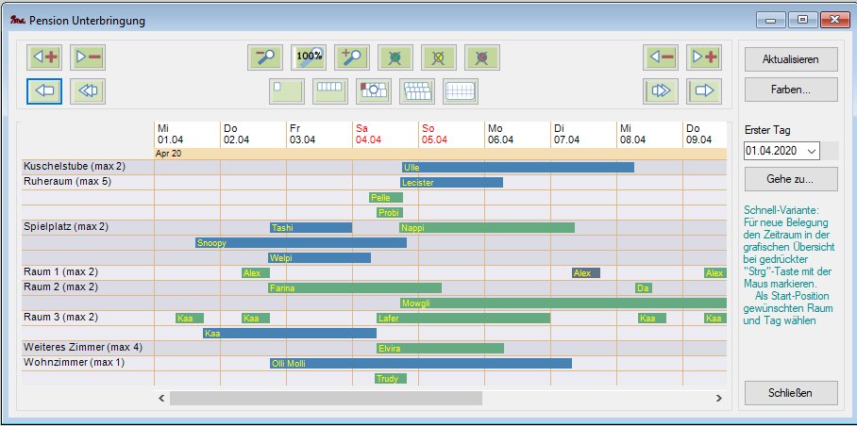Click the Schließen button
This screenshot has height=426, width=857.
click(x=790, y=392)
